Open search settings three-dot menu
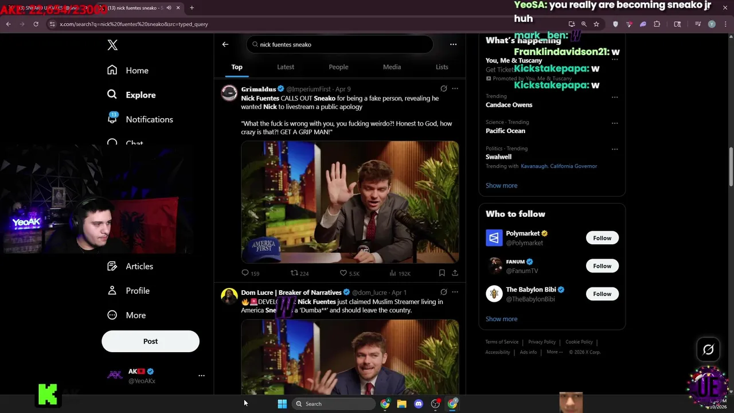The height and width of the screenshot is (413, 734). tap(453, 44)
